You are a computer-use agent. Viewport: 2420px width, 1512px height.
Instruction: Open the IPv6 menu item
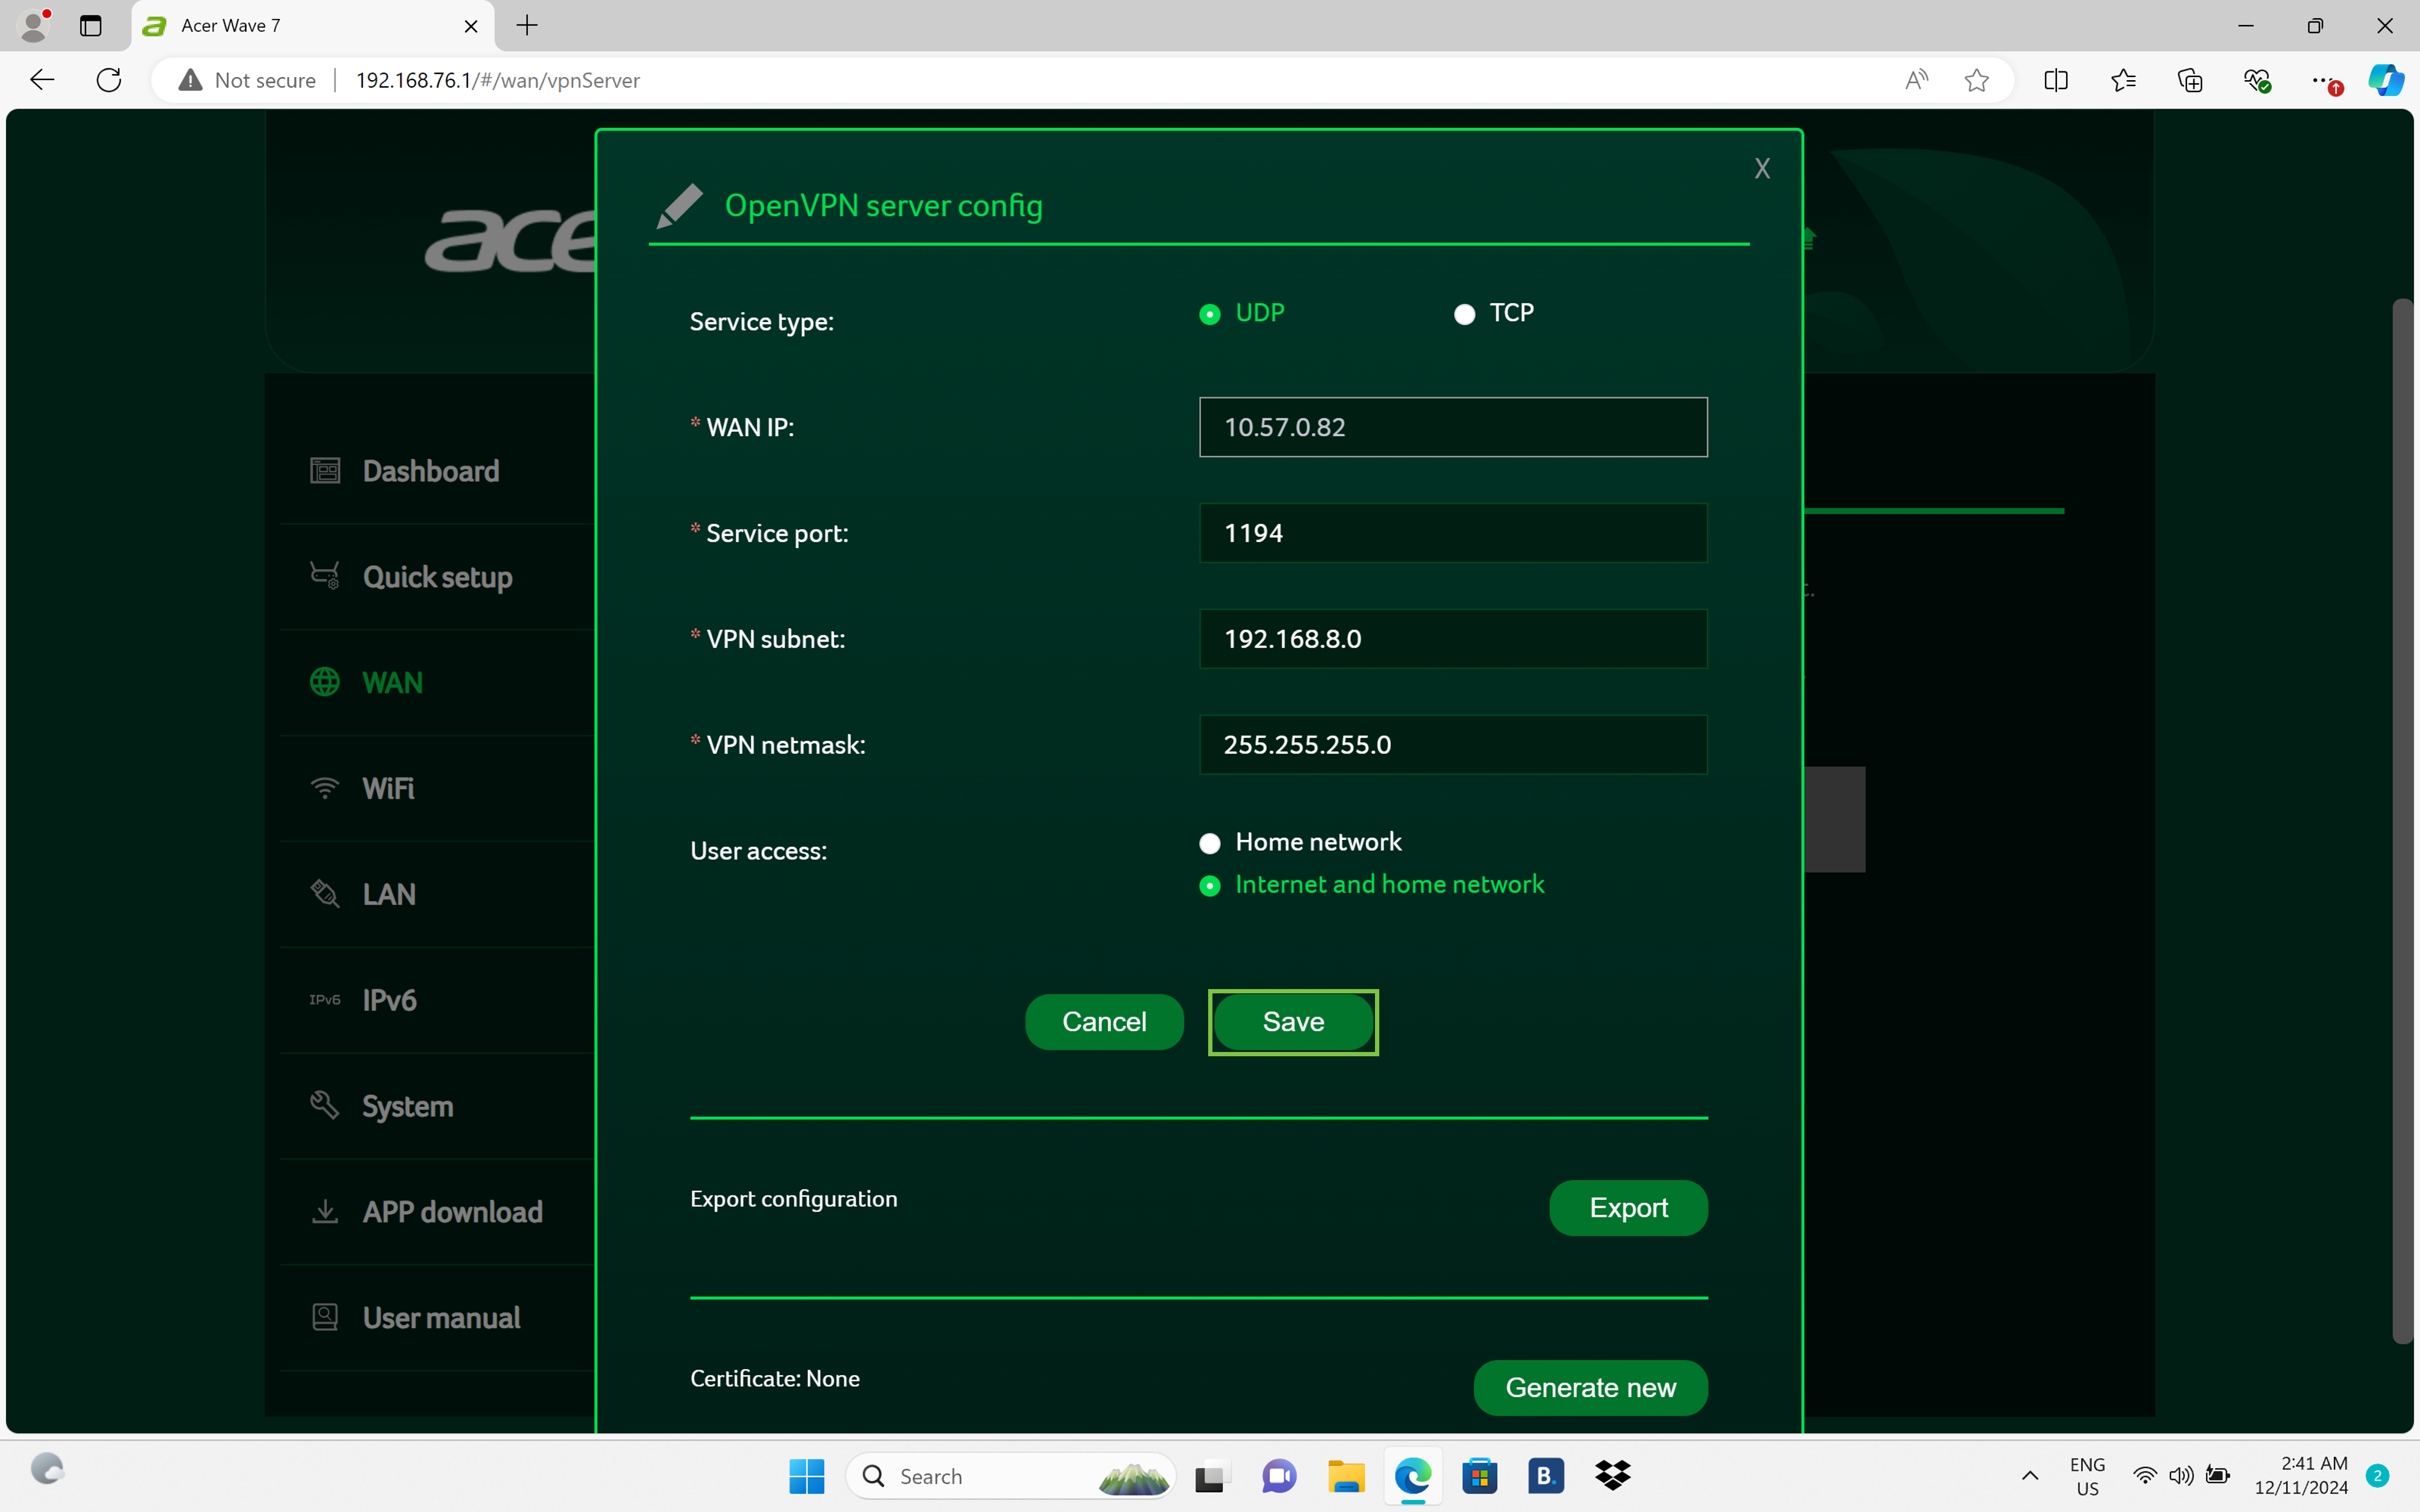(389, 1000)
